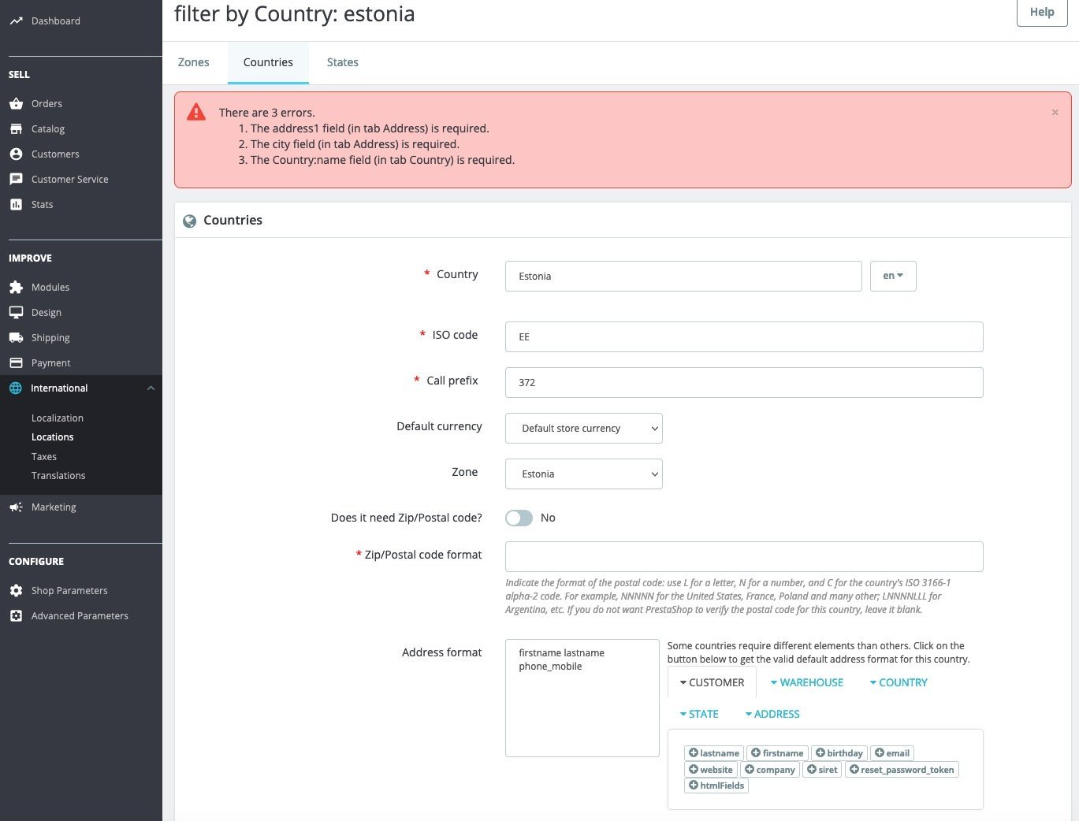This screenshot has width=1079, height=821.
Task: Open Locations in the sidebar
Action: pos(53,437)
